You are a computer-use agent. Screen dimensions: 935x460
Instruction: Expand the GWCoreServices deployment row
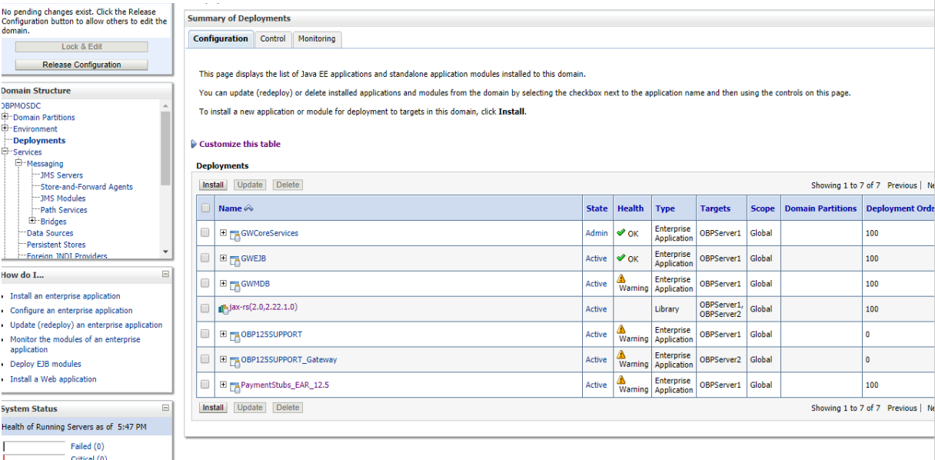point(221,232)
